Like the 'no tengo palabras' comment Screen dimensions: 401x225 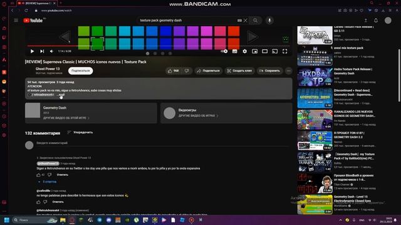tap(38, 202)
